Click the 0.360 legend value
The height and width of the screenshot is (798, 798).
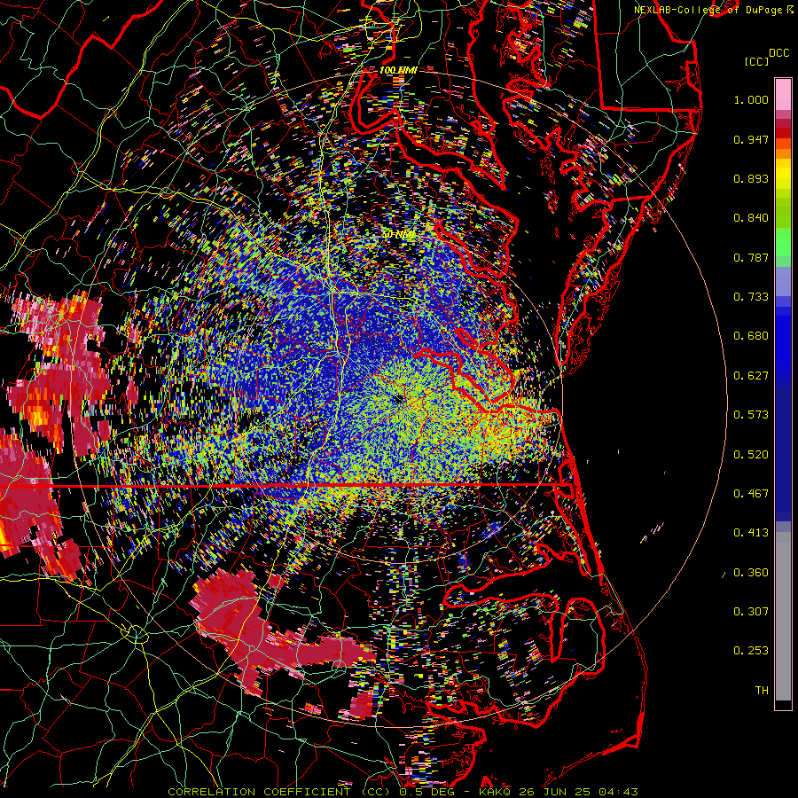(751, 573)
